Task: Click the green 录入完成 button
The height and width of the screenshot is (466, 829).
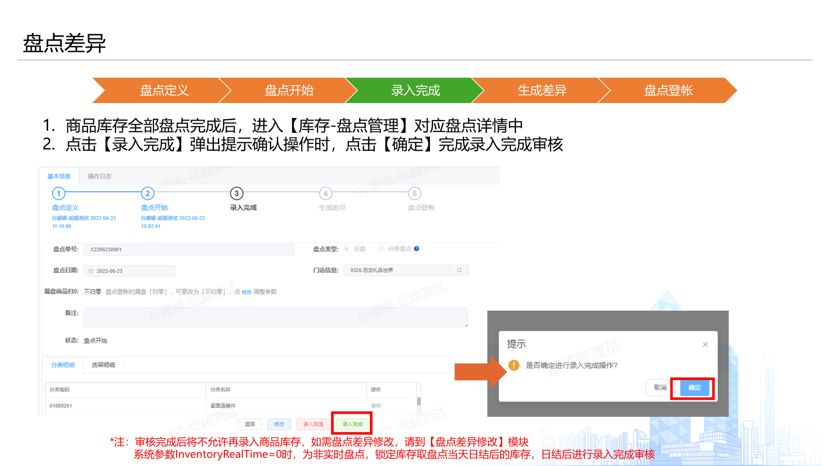Action: (352, 424)
